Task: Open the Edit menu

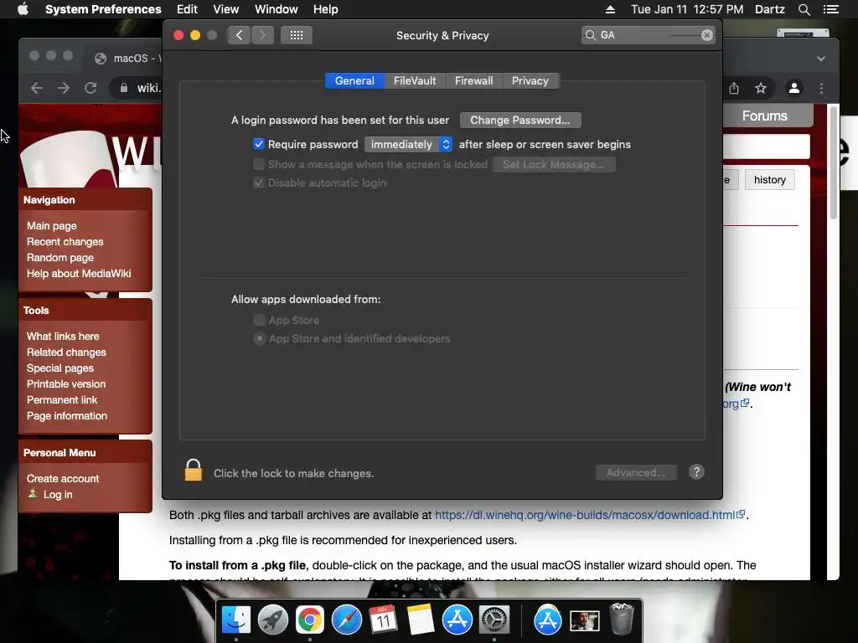Action: point(187,9)
